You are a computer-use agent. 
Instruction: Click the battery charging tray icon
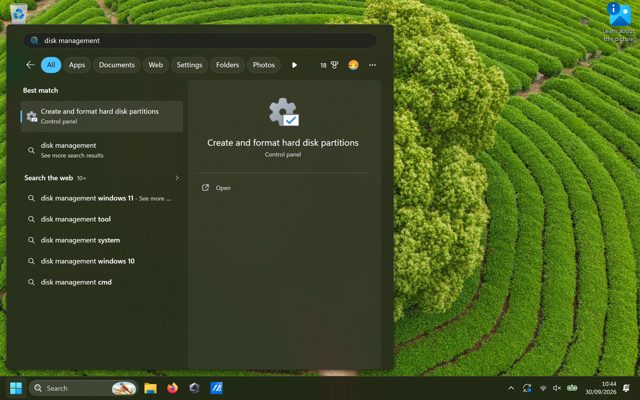(572, 388)
